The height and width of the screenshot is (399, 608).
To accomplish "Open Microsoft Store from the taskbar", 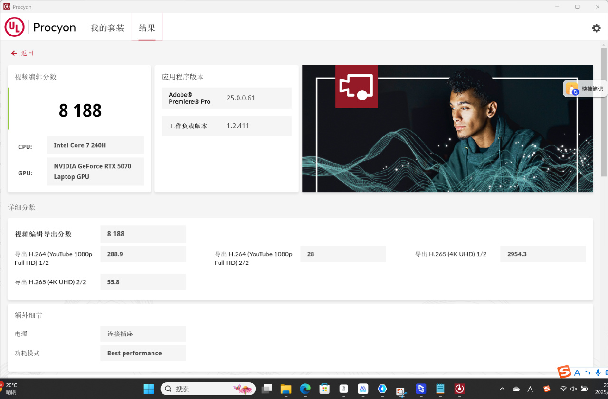I will (x=324, y=389).
